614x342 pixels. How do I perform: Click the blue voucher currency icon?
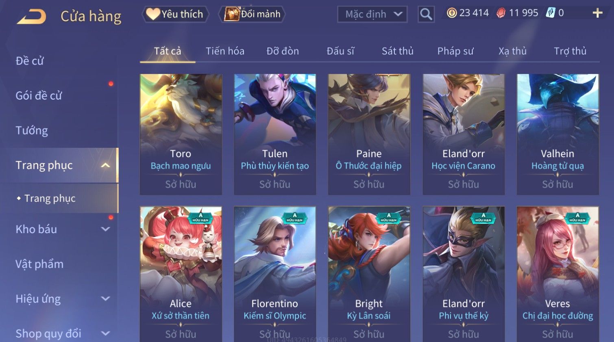[x=550, y=13]
